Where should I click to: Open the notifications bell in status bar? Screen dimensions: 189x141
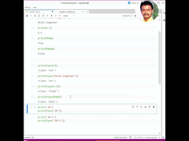pos(163,137)
